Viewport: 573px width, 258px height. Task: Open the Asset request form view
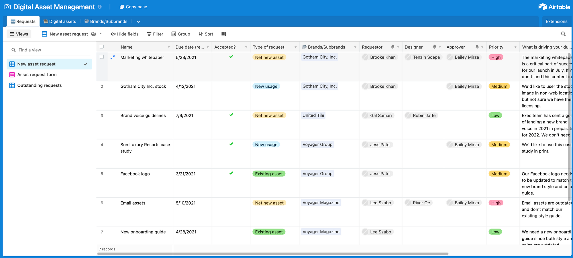(49, 75)
